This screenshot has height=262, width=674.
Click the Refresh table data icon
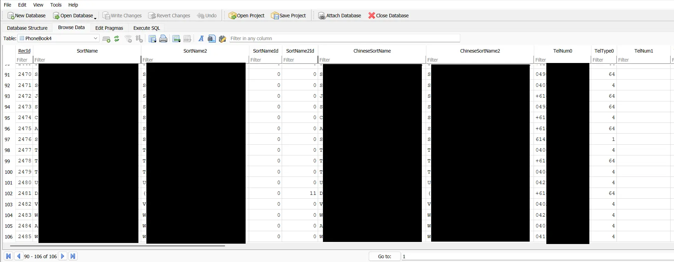[117, 39]
